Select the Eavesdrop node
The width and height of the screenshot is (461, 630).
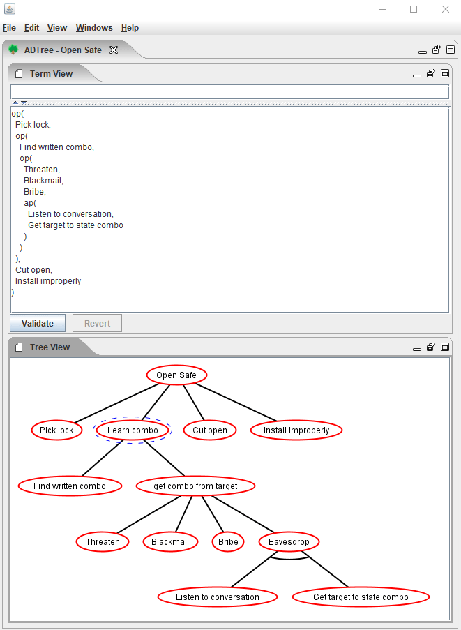point(289,542)
